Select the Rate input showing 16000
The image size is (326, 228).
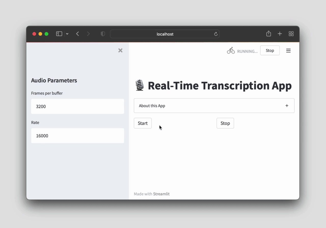pos(78,136)
